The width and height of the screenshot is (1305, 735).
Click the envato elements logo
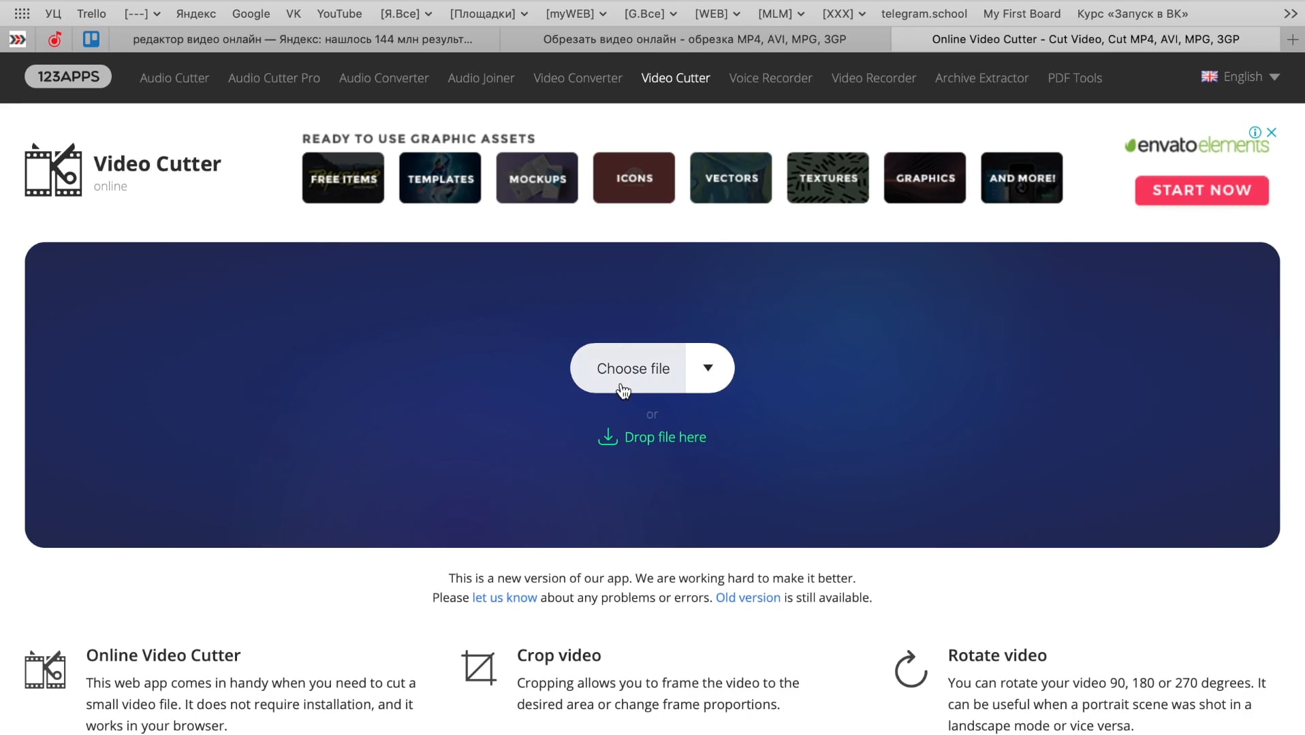[1197, 145]
